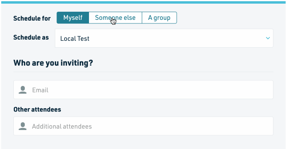
Task: Click the person icon beside Additional attendees
Action: (x=23, y=126)
